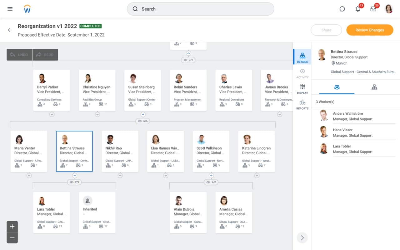Click Susan Steinberg's headcount icon showing 9
The image size is (400, 250).
[x=147, y=104]
